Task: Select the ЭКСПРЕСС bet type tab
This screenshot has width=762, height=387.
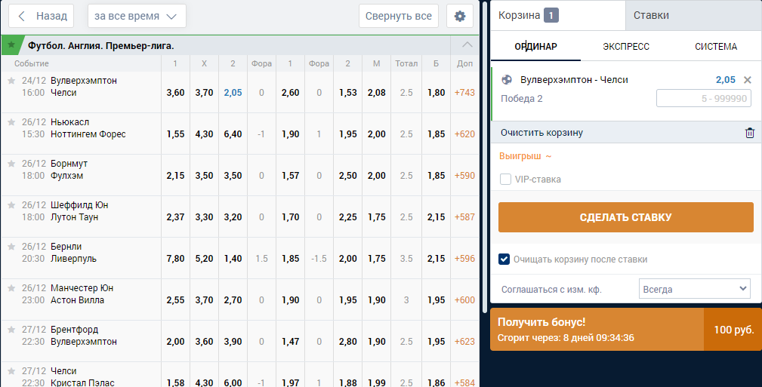Action: [x=626, y=47]
